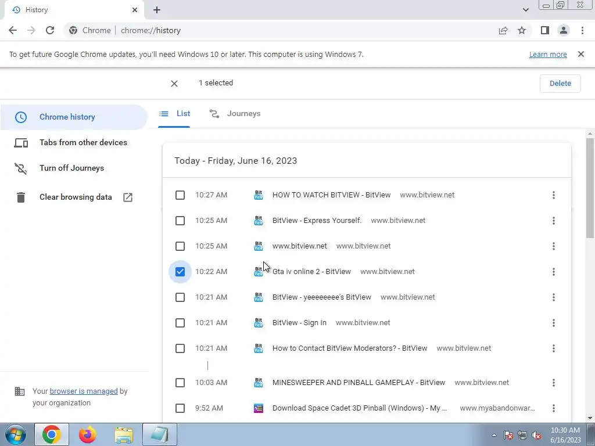
Task: Dismiss the Windows 7 update notice
Action: (581, 54)
